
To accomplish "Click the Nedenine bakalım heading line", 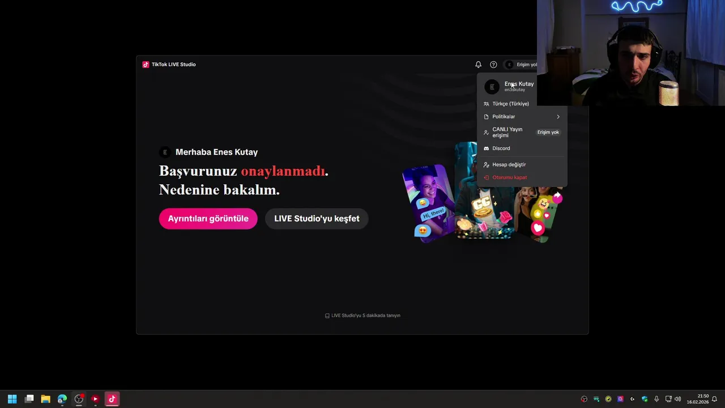I will (x=219, y=190).
